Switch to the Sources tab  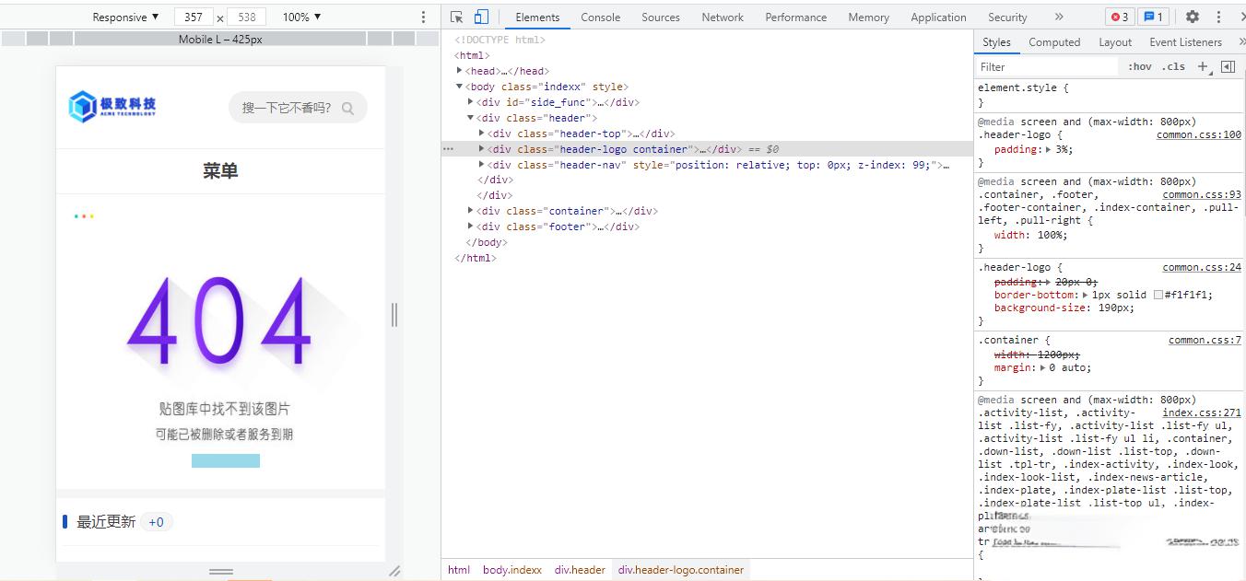point(661,17)
